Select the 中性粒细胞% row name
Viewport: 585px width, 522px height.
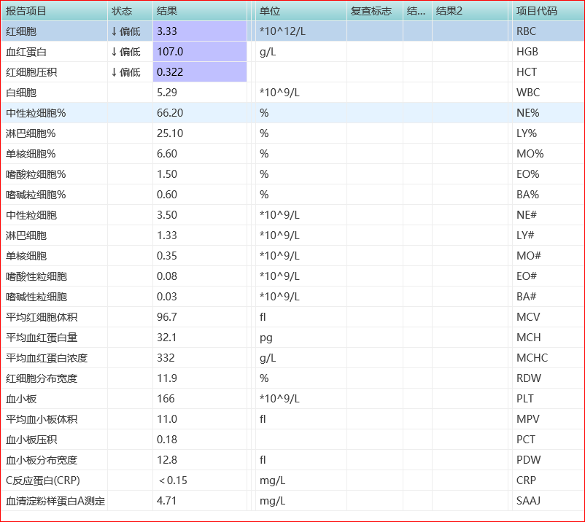(x=36, y=113)
